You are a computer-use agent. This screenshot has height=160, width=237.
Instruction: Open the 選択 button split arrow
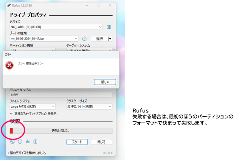pyautogui.click(x=110, y=39)
